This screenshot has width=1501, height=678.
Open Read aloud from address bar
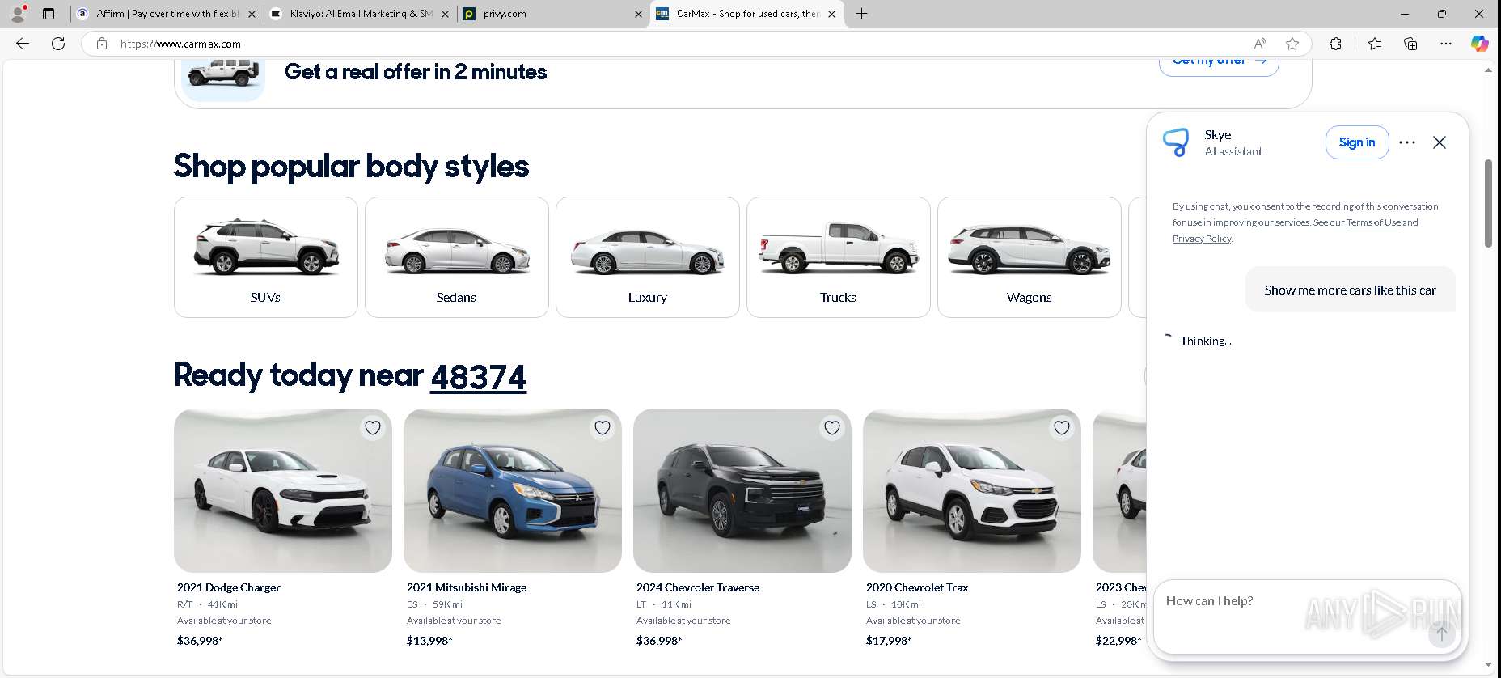click(1260, 44)
